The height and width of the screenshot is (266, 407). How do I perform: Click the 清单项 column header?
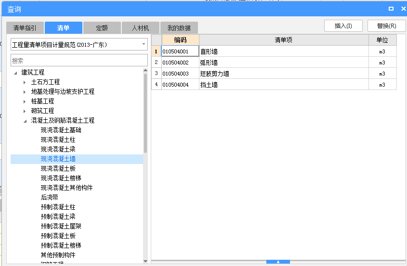click(284, 40)
